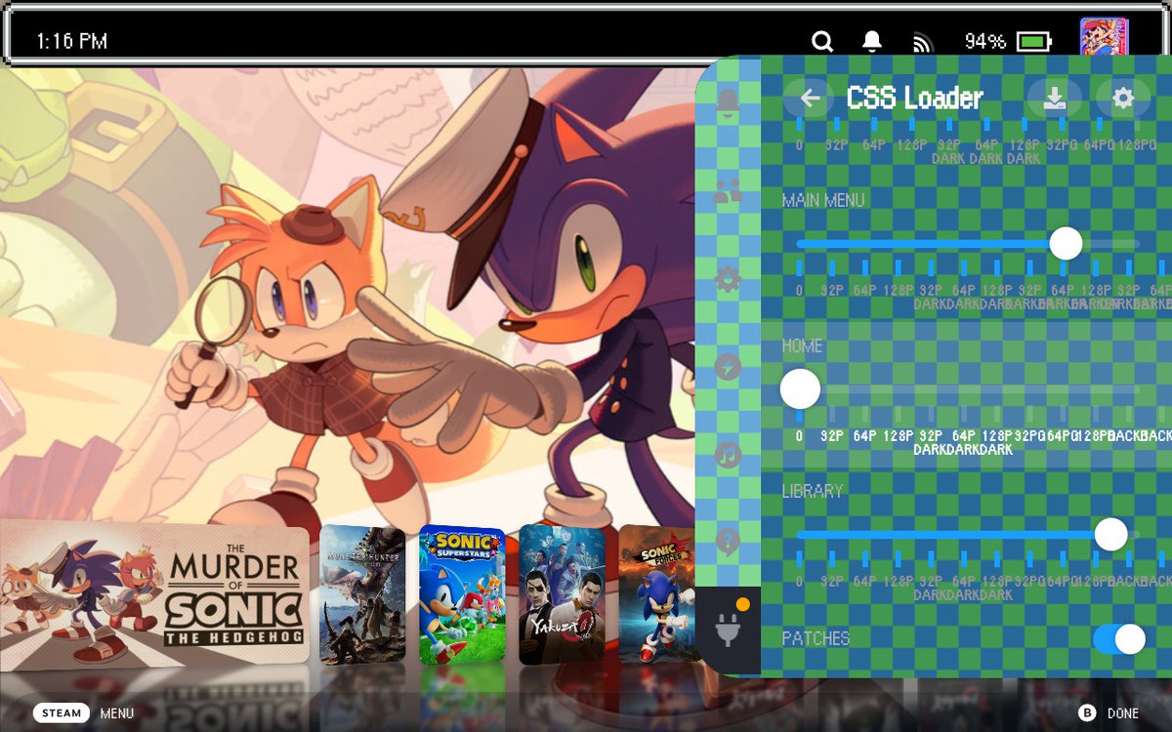
Task: Open notifications bell in the top bar
Action: [x=871, y=41]
